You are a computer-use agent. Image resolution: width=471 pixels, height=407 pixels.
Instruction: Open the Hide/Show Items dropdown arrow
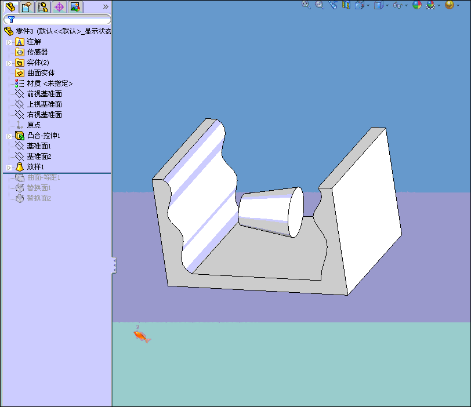click(407, 5)
